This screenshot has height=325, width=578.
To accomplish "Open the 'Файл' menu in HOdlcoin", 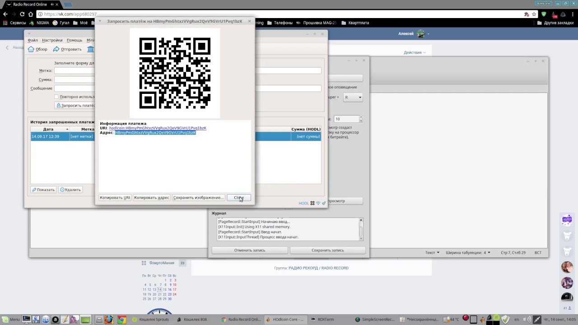I will 33,40.
